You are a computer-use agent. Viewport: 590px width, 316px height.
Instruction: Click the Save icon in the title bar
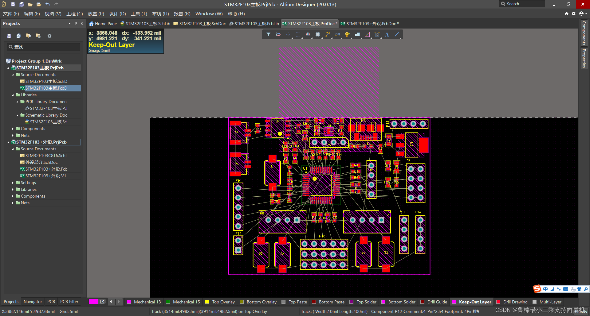[x=13, y=4]
